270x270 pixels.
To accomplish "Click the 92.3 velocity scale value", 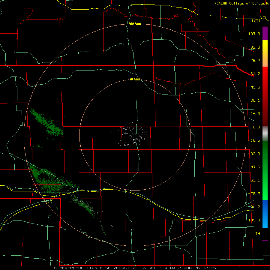I will tap(255, 47).
